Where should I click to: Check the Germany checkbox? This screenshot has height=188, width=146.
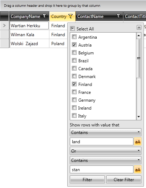[74, 100]
